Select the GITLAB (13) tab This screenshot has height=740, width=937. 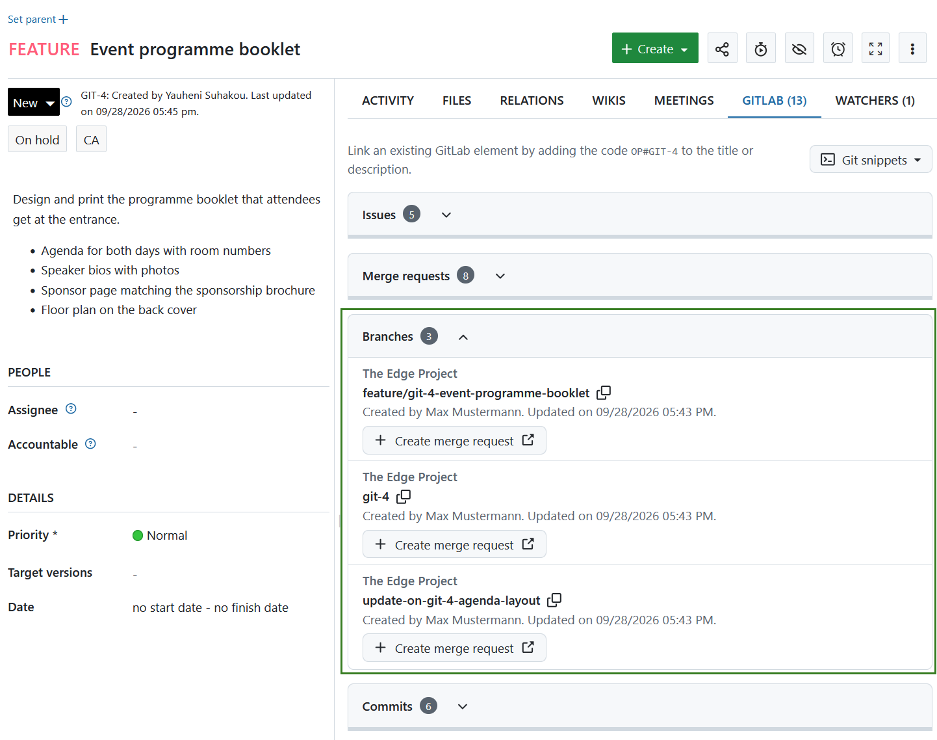[x=775, y=100]
